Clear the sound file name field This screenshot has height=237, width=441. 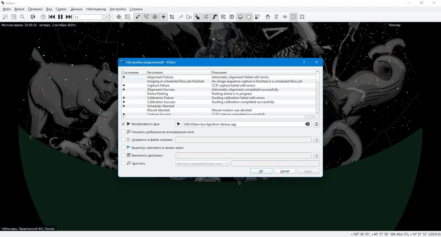308,124
